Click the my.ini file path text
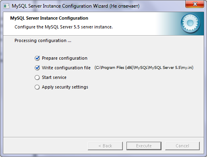The image size is (207, 157). tap(144, 68)
